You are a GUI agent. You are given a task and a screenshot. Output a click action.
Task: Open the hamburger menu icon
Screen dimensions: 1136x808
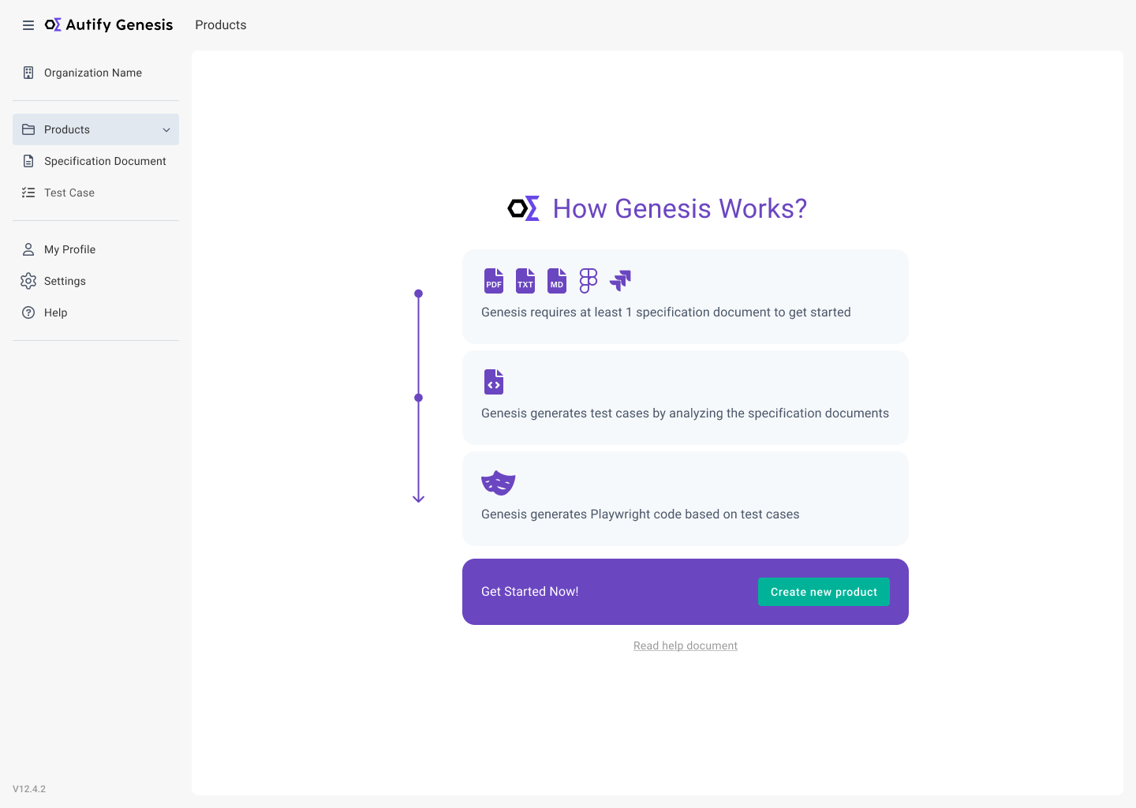coord(28,25)
